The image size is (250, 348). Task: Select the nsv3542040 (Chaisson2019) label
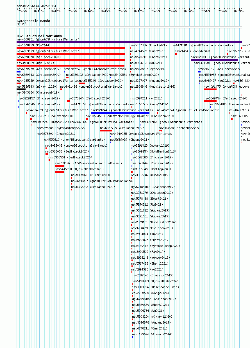39,104
